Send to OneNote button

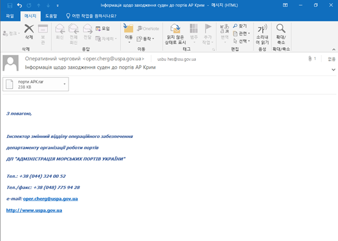148,28
